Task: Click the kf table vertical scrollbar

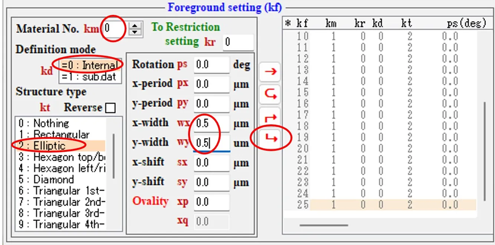Action: 484,151
